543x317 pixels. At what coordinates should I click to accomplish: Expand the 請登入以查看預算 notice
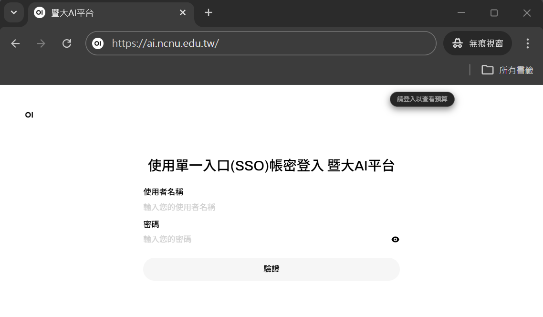tap(422, 99)
